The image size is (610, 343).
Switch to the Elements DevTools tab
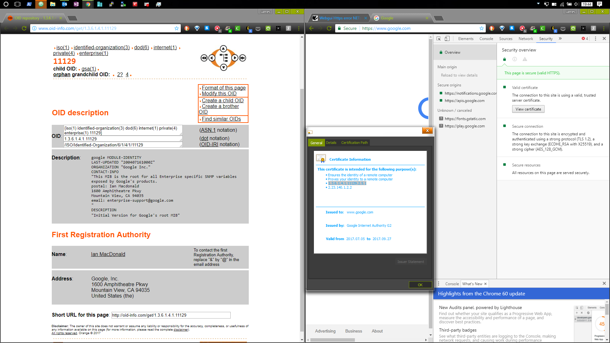click(466, 39)
